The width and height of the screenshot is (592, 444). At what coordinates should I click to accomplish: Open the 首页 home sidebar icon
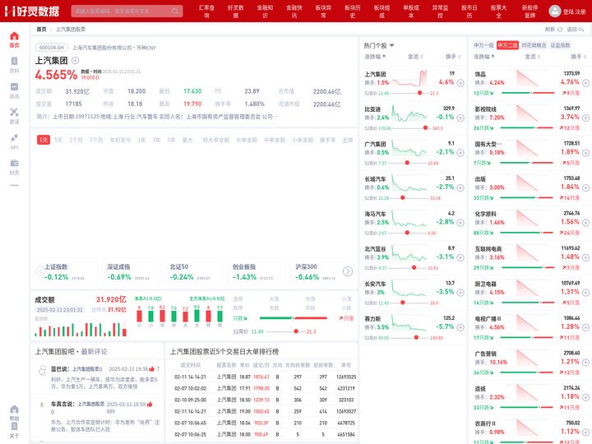[14, 39]
